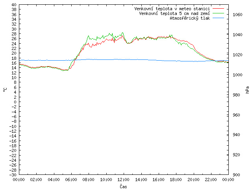Click the red legend line sample

coord(218,8)
